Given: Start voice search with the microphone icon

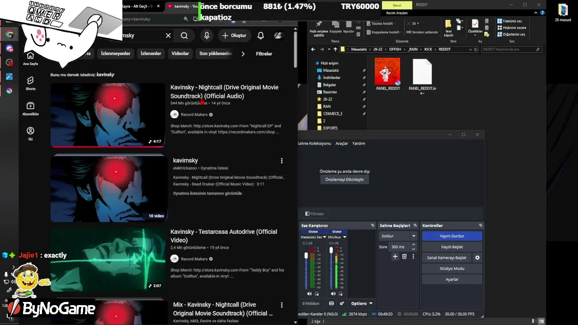Looking at the screenshot, I should (207, 36).
